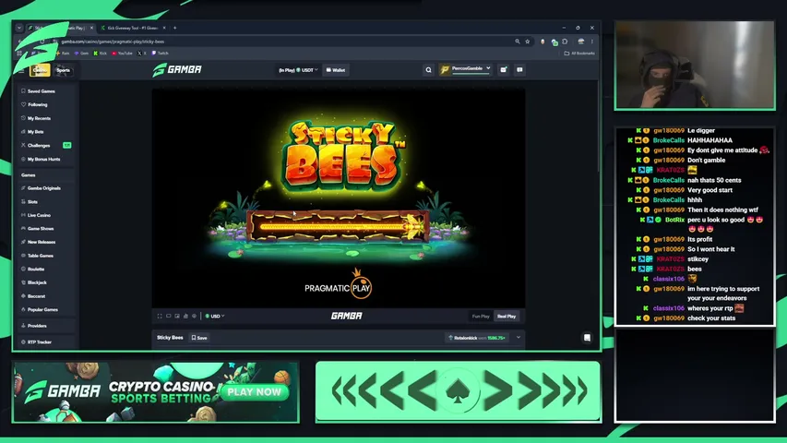Open the browser zoom magnifier in the address bar
This screenshot has height=443, width=787.
point(518,42)
